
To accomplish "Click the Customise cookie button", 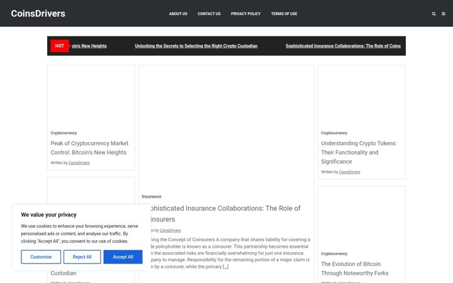I will [41, 257].
